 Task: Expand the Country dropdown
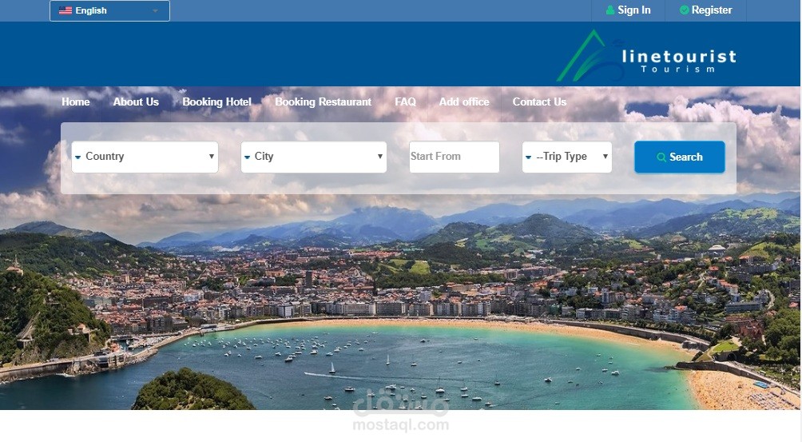(145, 157)
